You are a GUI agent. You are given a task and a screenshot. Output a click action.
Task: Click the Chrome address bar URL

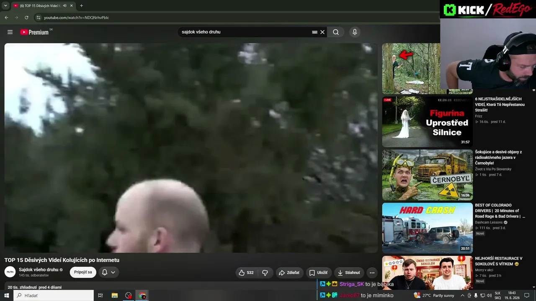tap(76, 18)
